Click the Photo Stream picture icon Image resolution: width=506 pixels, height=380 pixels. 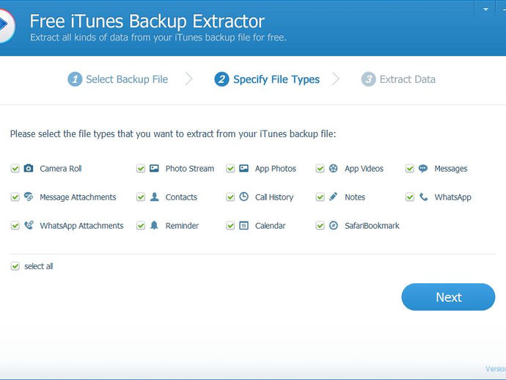[x=154, y=168]
